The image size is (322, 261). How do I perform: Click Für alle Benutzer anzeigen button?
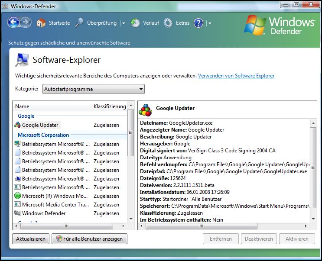tap(89, 238)
